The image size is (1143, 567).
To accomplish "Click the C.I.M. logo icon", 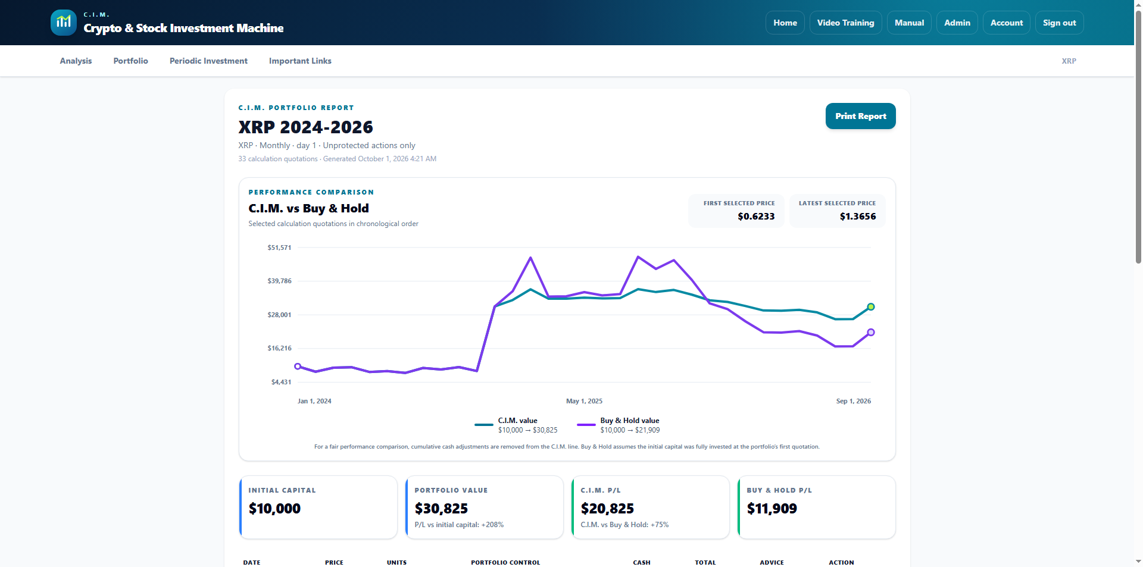I will click(x=64, y=23).
